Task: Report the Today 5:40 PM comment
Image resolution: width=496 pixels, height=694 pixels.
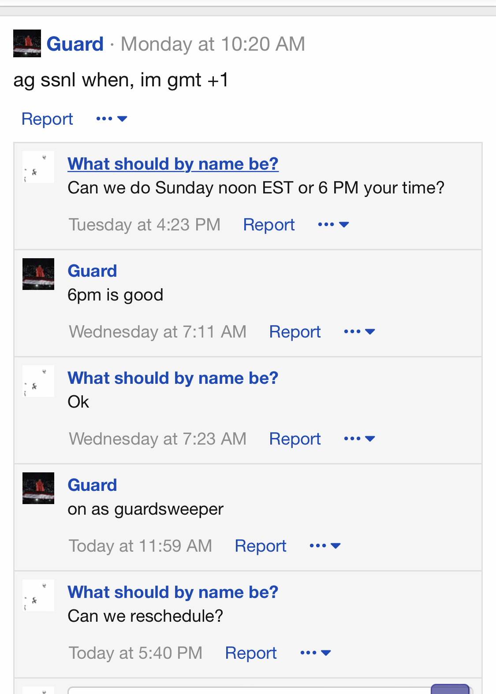Action: (251, 653)
